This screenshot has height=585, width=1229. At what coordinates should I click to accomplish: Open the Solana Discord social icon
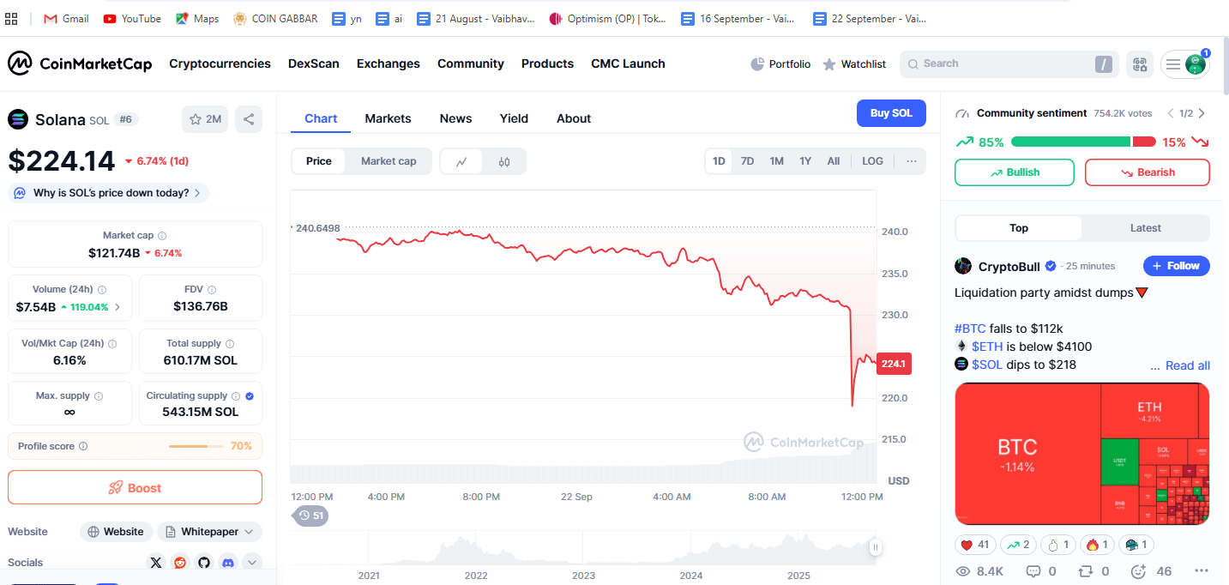(227, 563)
